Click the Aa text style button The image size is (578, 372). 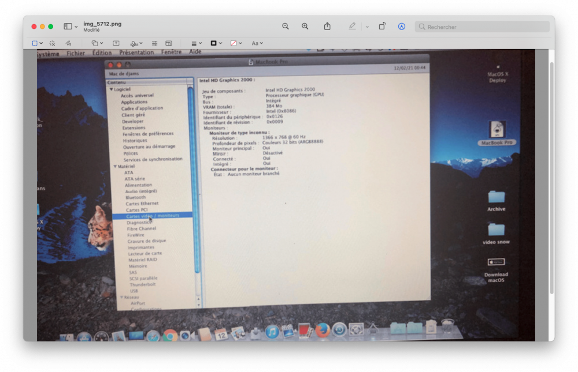click(x=255, y=43)
